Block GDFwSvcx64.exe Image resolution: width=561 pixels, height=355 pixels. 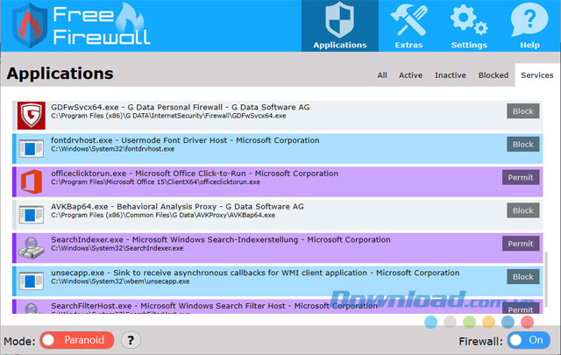tap(523, 111)
